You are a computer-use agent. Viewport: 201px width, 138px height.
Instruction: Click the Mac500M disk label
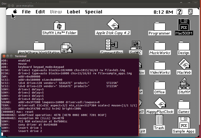pyautogui.click(x=184, y=33)
